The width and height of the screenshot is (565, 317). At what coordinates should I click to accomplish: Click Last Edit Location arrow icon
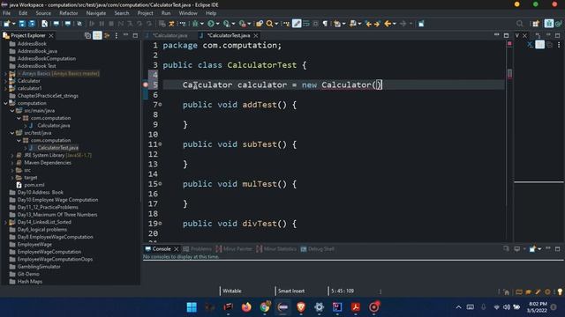[368, 24]
